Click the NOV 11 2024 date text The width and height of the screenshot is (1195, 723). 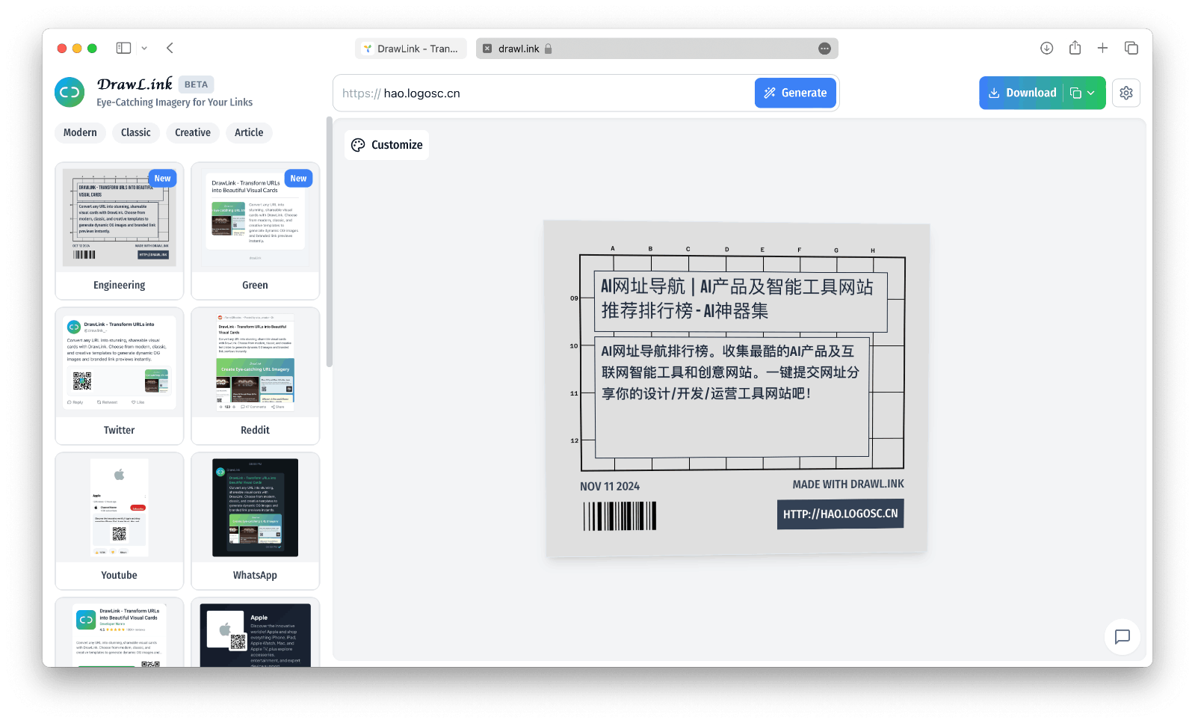pyautogui.click(x=610, y=486)
